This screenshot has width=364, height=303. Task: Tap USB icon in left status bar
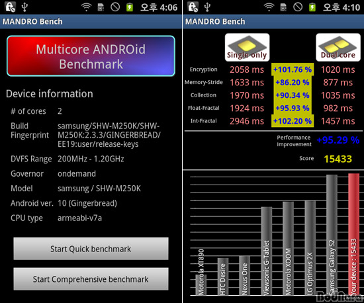point(24,7)
